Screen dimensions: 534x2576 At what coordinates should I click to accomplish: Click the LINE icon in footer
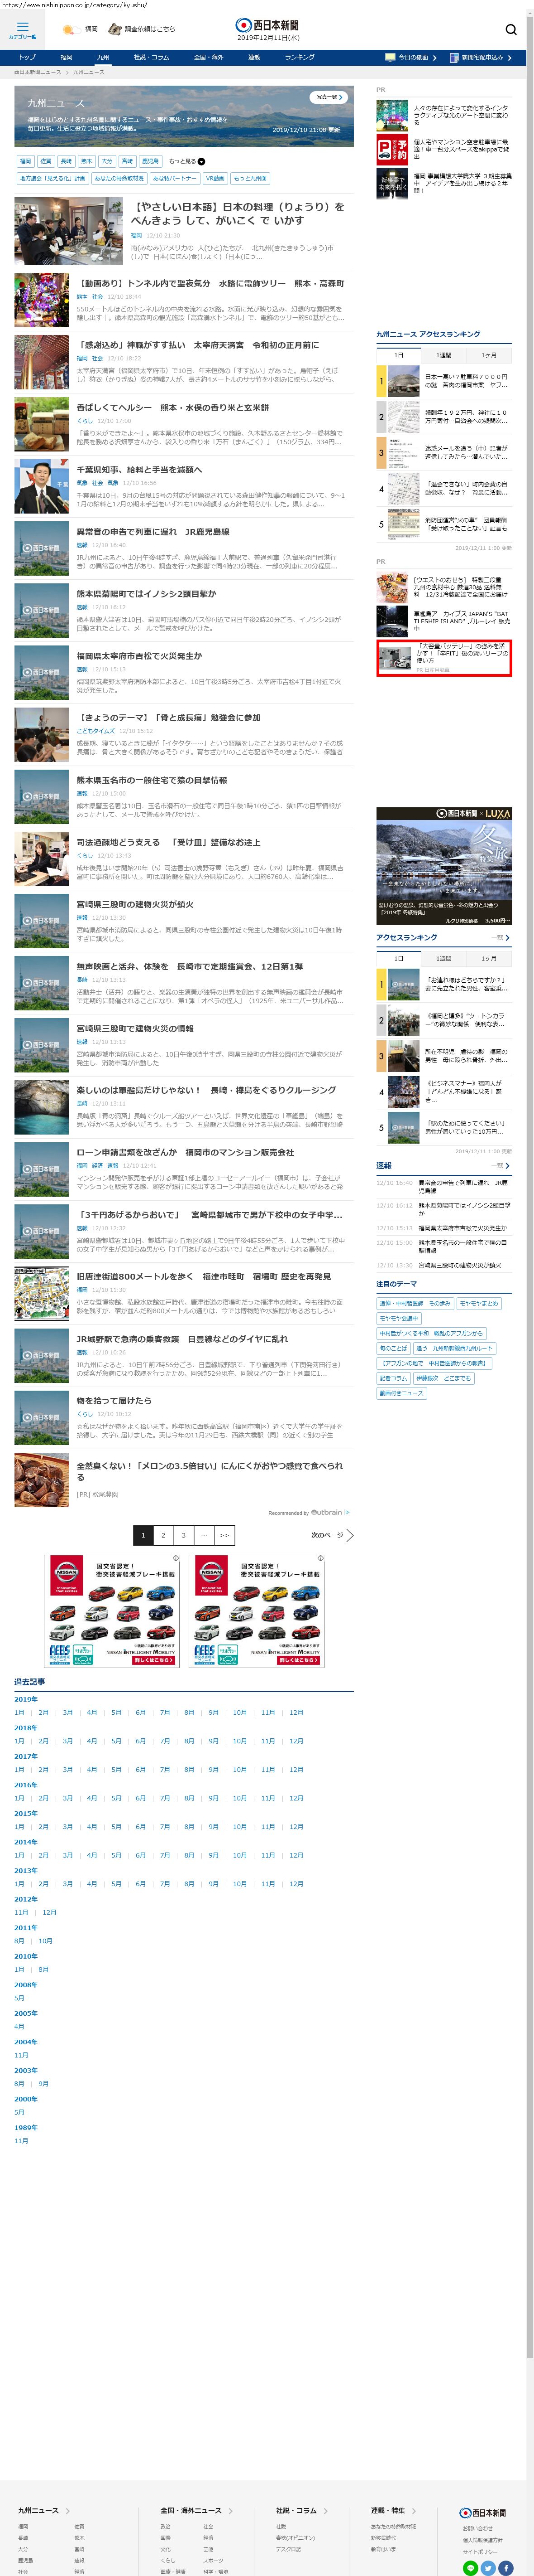(x=470, y=2567)
